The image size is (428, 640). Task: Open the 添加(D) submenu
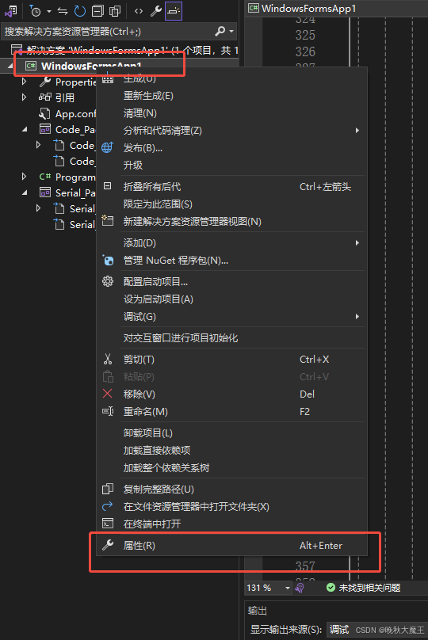[231, 243]
